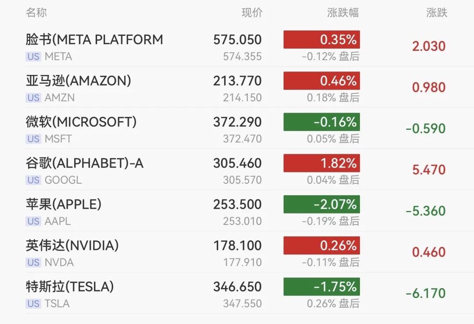The image size is (474, 324).
Task: Click the US badge next to NVDA
Action: (33, 263)
